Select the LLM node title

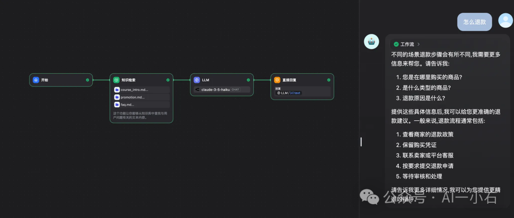click(x=206, y=80)
